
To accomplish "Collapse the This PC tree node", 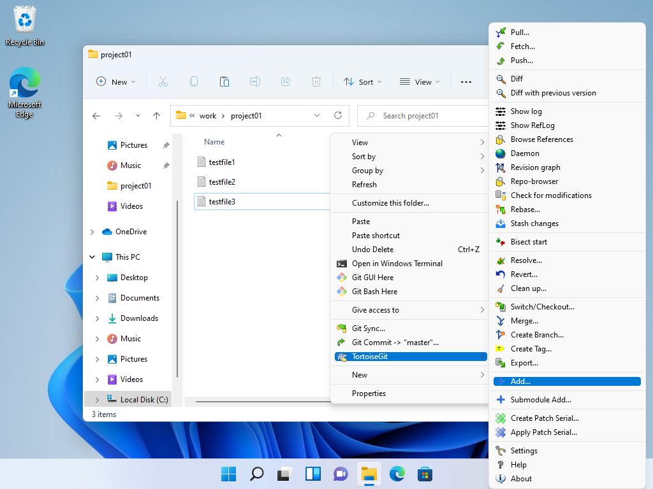I will pos(92,257).
